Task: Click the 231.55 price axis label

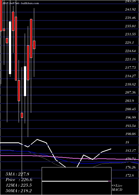Action: 130,35
